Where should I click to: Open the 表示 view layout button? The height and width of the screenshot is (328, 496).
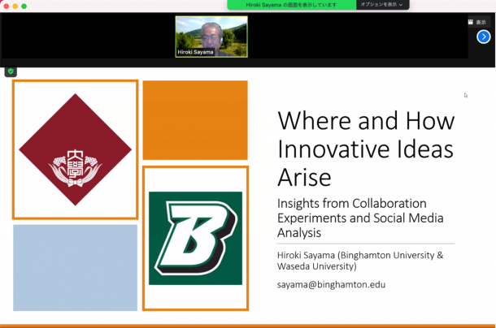point(477,22)
